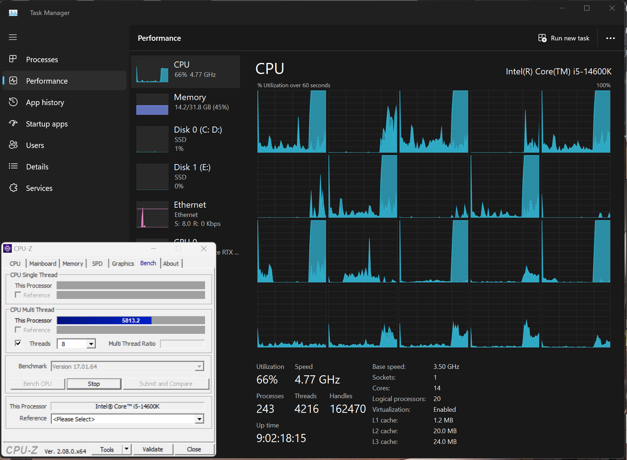
Task: Click the Performance pulse icon
Action: pos(13,80)
